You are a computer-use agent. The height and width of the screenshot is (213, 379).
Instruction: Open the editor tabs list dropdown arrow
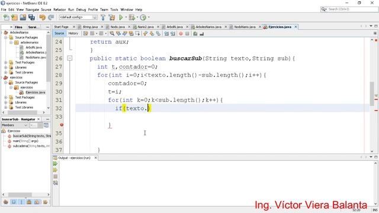371,26
